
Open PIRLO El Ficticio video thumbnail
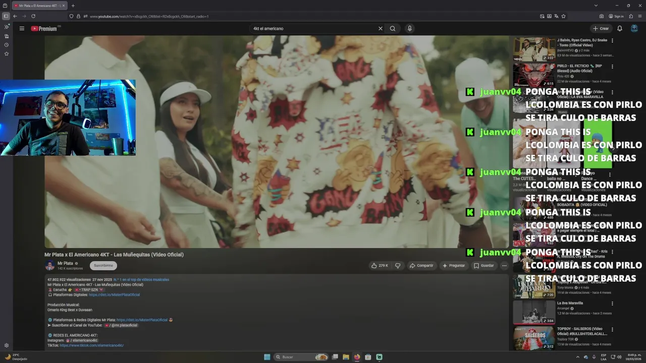pos(534,75)
